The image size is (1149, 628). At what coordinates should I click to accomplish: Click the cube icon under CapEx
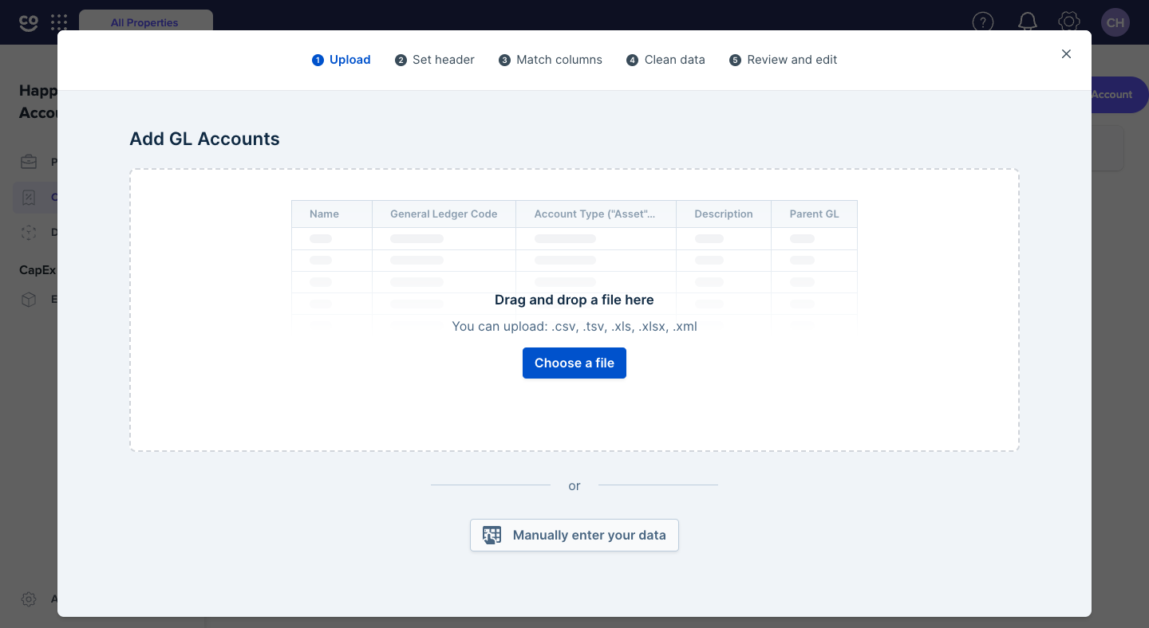point(29,300)
